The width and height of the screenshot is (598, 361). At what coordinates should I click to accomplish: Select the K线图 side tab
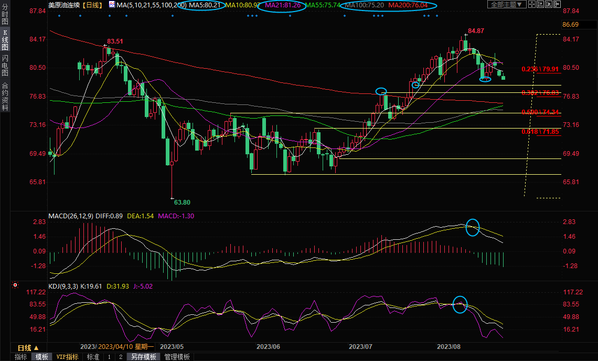point(5,39)
